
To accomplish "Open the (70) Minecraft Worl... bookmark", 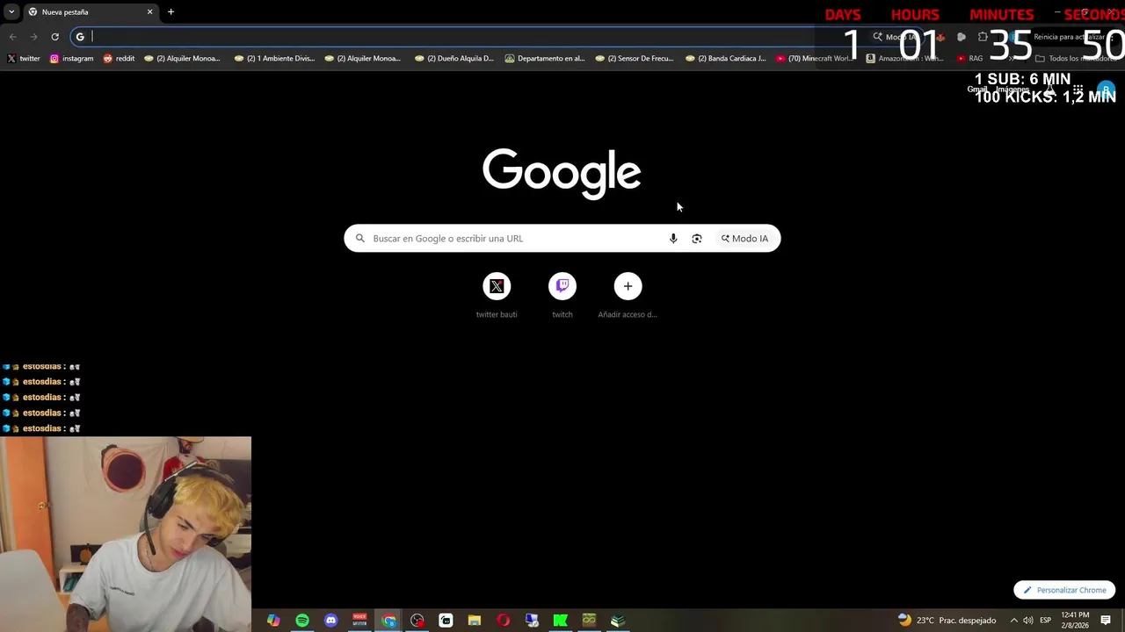I will tap(814, 59).
